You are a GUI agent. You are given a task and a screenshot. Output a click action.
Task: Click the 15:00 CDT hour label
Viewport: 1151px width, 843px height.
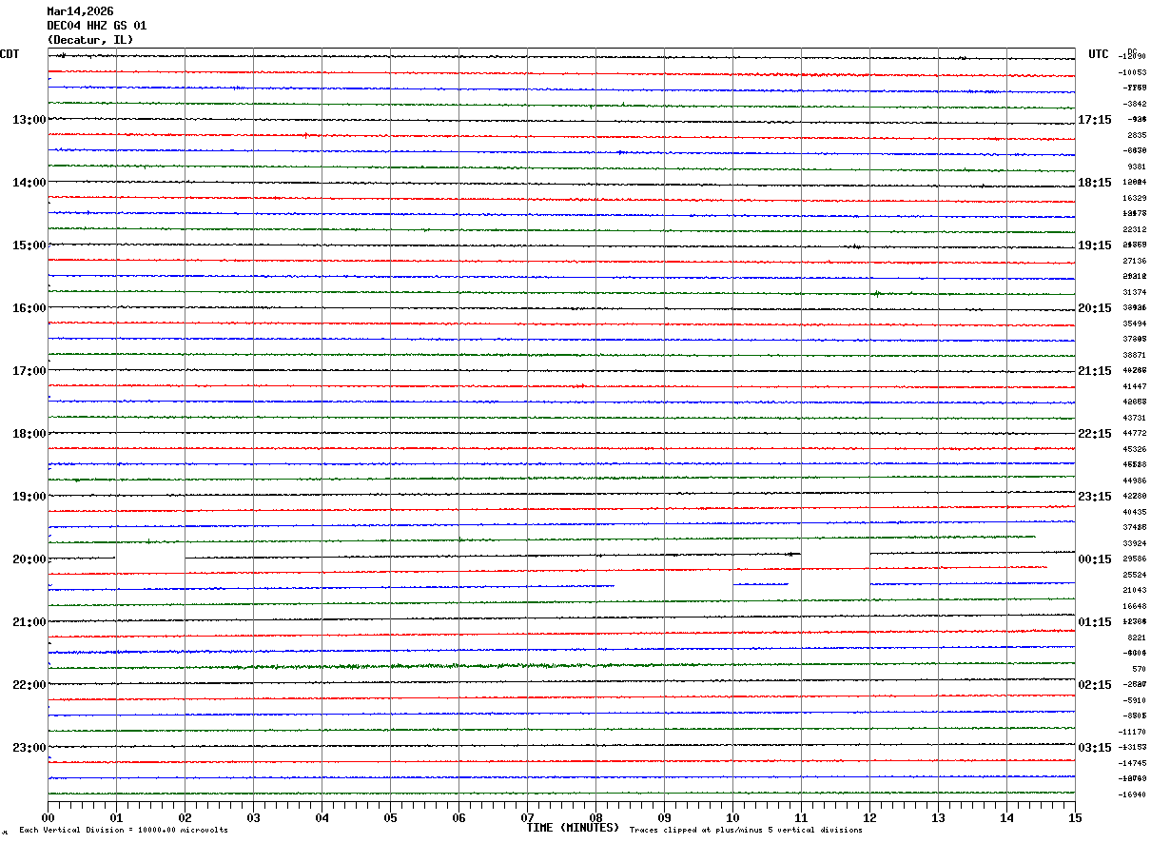(x=29, y=245)
